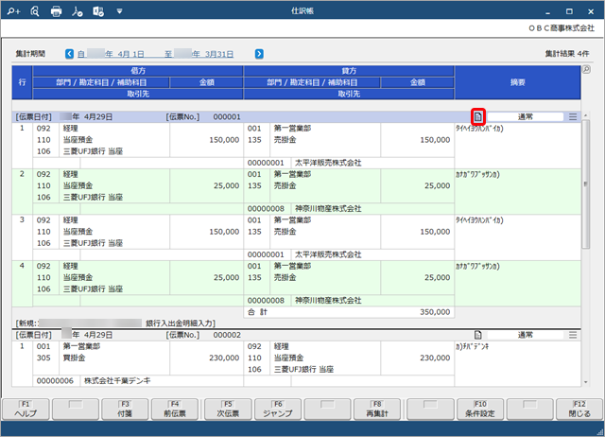This screenshot has height=437, width=605.
Task: Click row 2 神奈川物産株式会社 partner
Action: tap(328, 209)
